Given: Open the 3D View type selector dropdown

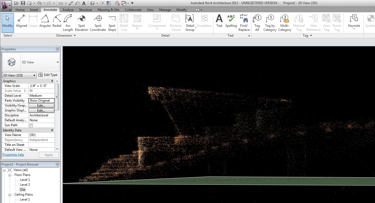Looking at the screenshot, I should pyautogui.click(x=57, y=62).
